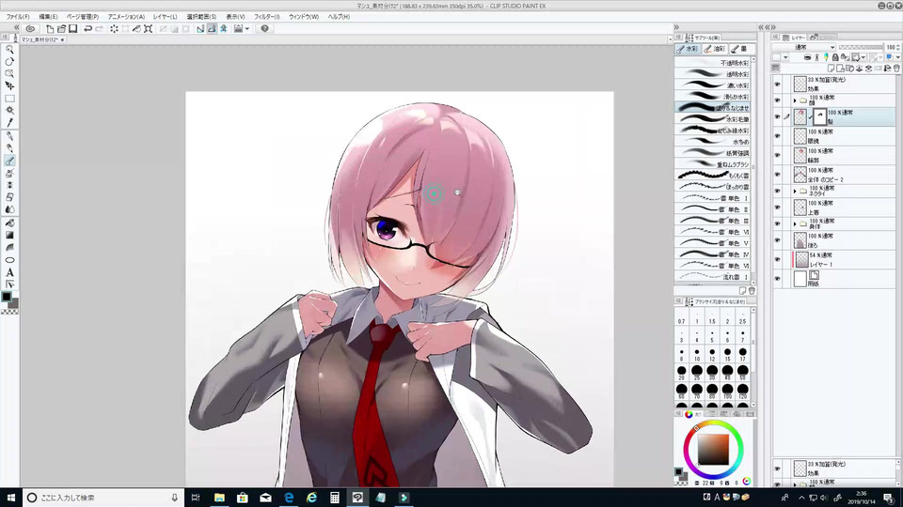903x507 pixels.
Task: Click the New file icon in command bar
Action: [x=50, y=29]
